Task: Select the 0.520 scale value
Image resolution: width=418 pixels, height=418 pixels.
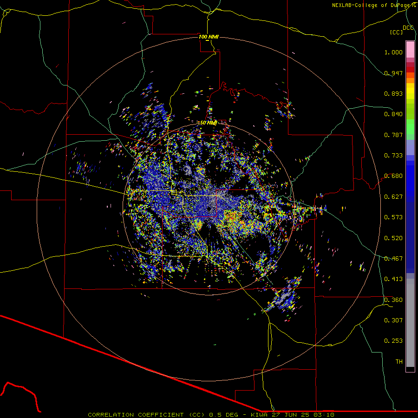Action: (x=393, y=238)
